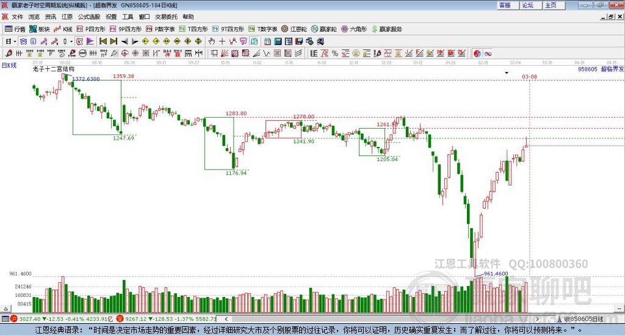
Task: Open 赢家服务 dollar-sign service
Action: 386,29
